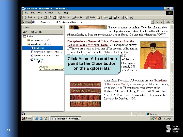Open the File menu

(26, 12)
